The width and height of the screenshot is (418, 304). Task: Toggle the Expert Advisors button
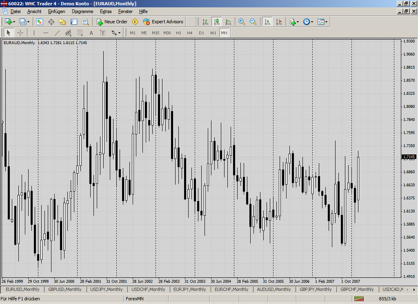click(x=163, y=22)
